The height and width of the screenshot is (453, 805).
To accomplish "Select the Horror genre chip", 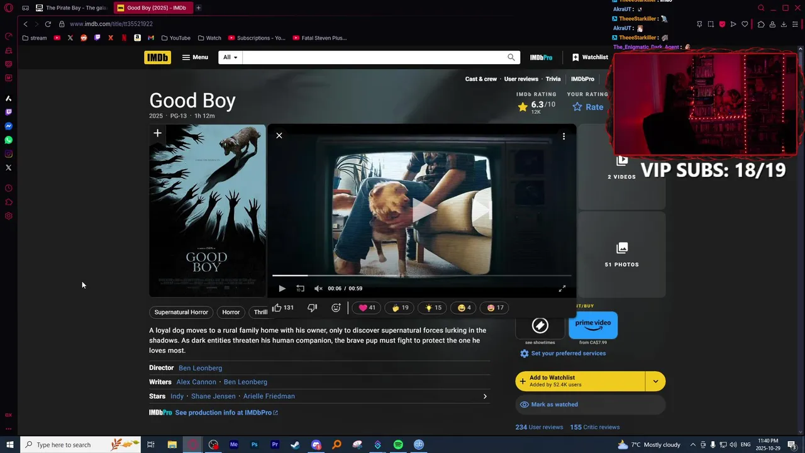I will [231, 312].
